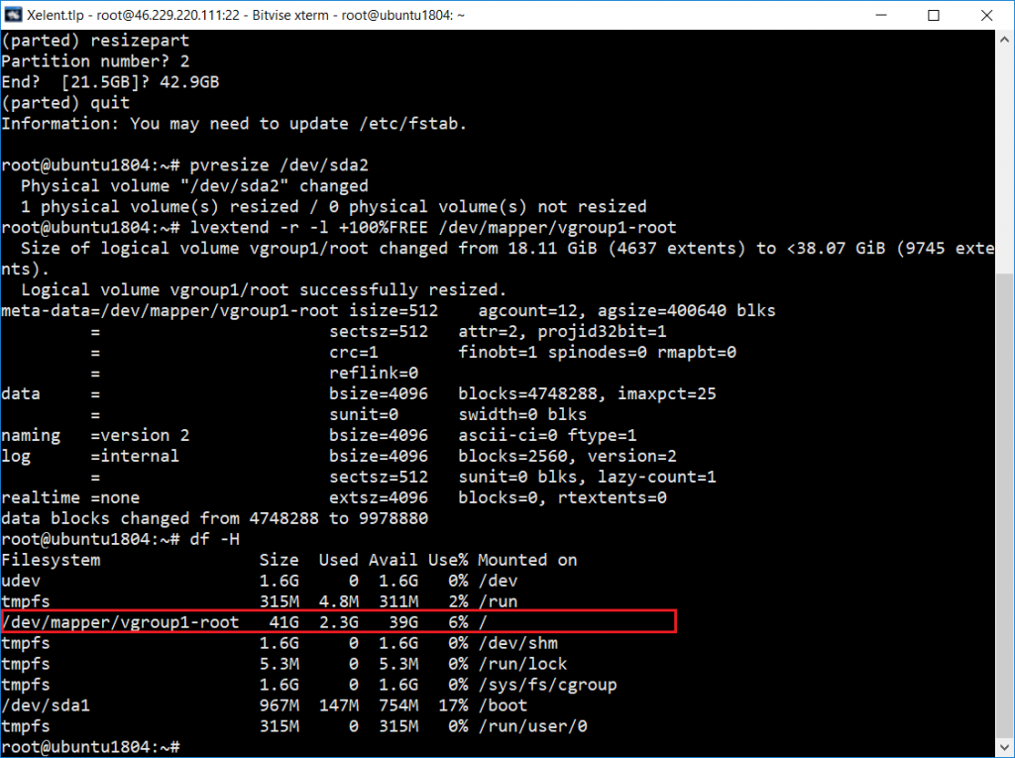Click 'blocks=2560, version=2' text
Screen dimensions: 1015x758
[568, 456]
